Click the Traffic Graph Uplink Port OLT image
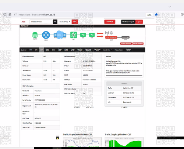The height and width of the screenshot is (149, 184). pos(124,142)
